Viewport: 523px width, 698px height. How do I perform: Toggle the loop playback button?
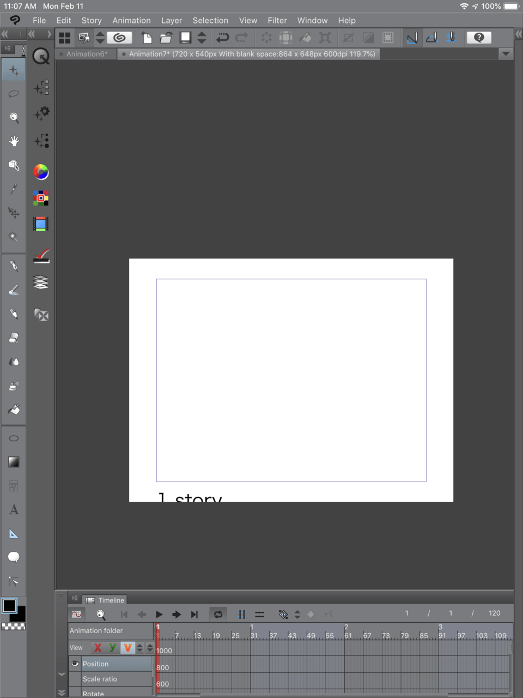[218, 615]
